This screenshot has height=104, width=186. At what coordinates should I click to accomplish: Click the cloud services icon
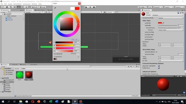pos(150,7)
